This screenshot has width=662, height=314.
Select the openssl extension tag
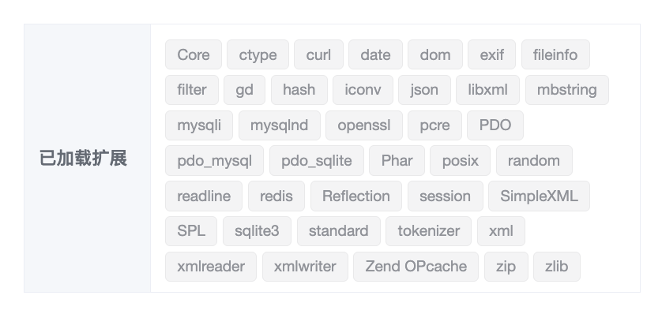[364, 125]
